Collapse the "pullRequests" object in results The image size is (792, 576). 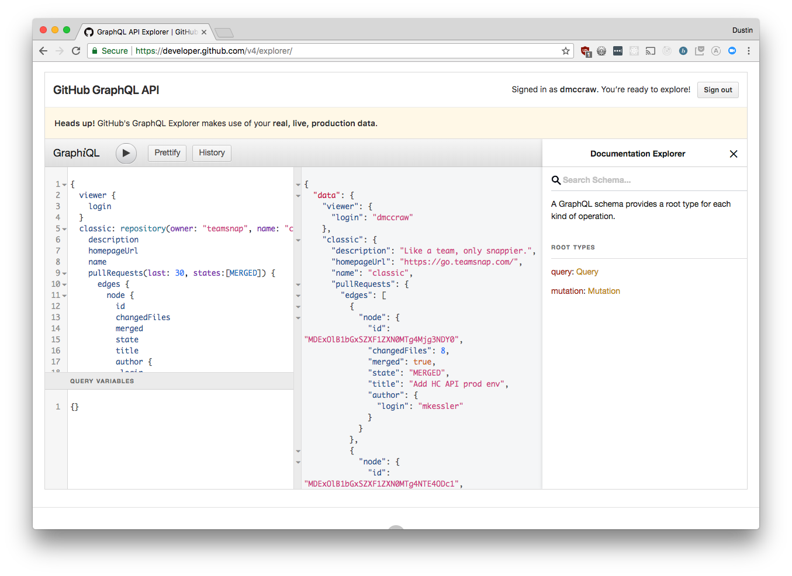(x=298, y=284)
